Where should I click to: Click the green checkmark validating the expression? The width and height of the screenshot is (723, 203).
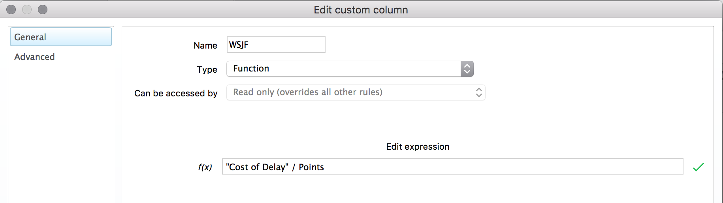click(698, 167)
